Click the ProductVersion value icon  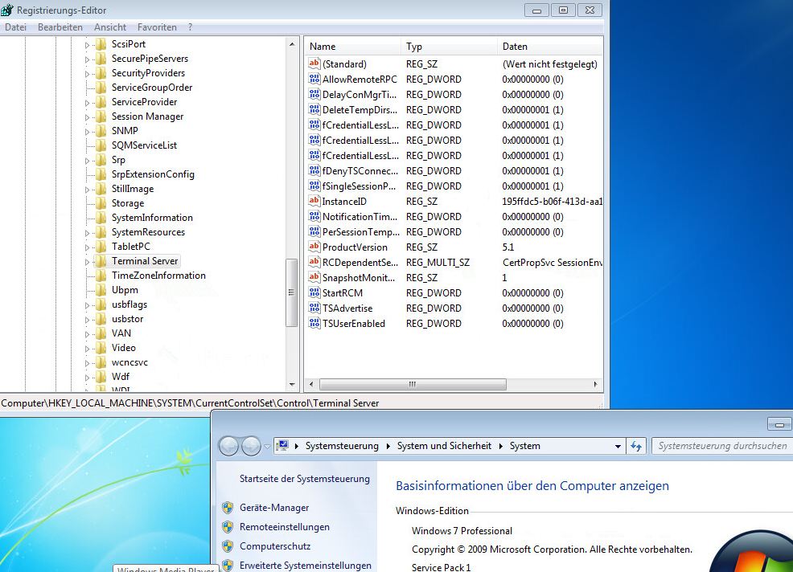pyautogui.click(x=314, y=247)
